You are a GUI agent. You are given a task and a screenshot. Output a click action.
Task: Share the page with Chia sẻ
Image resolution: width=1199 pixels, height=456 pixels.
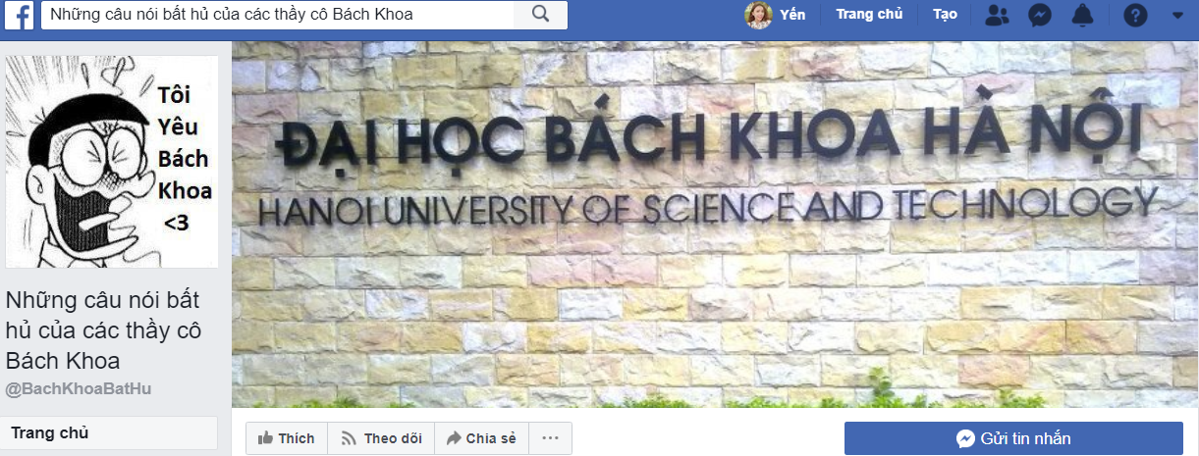click(x=481, y=438)
